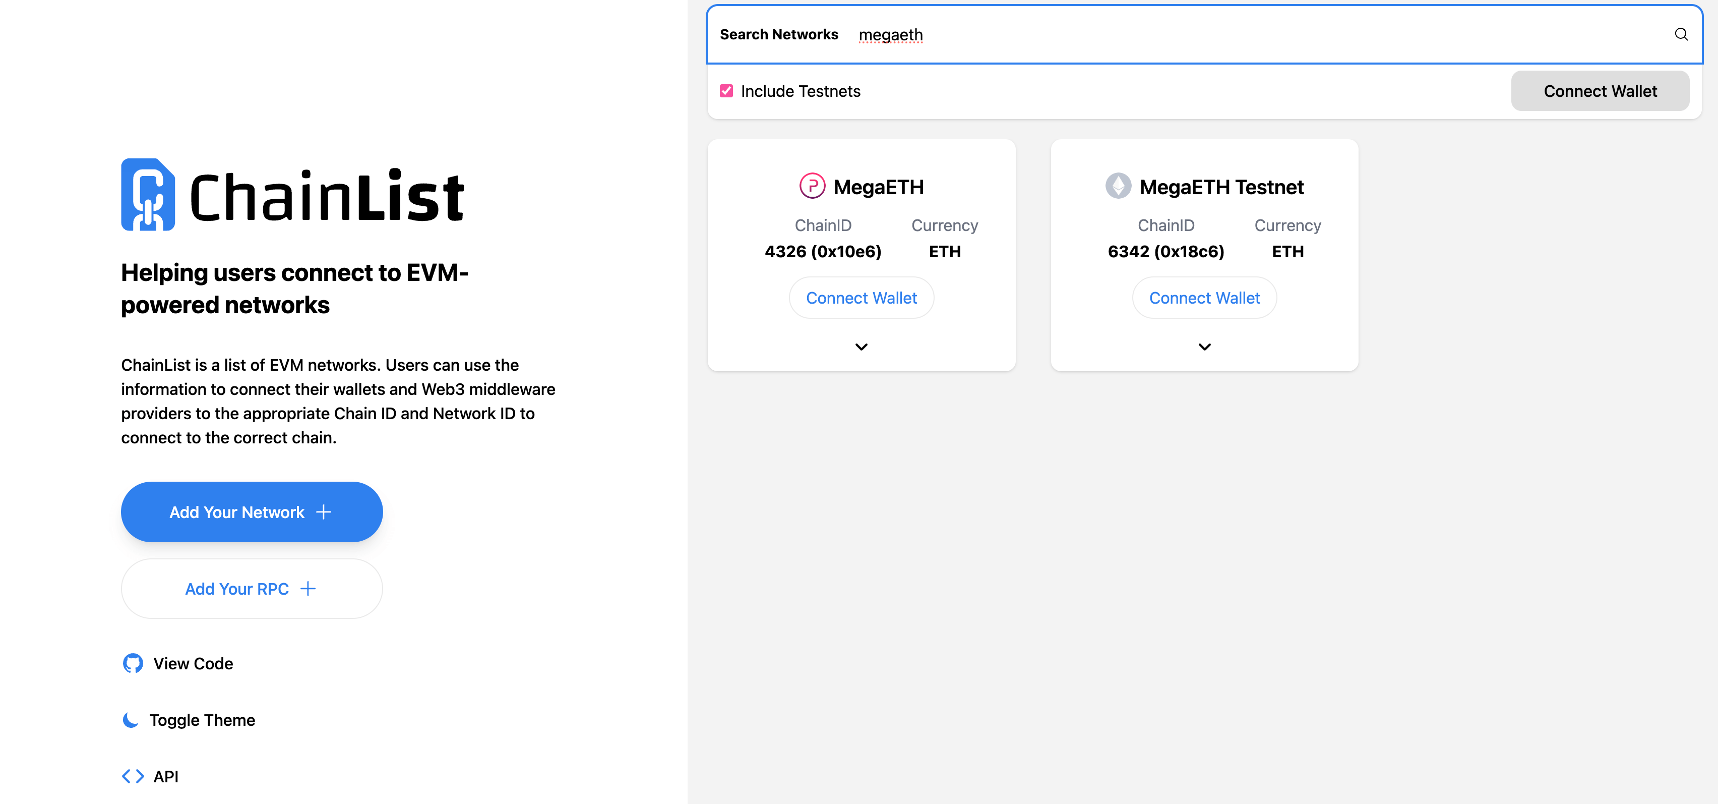
Task: Click the ChainList chain logo icon
Action: [x=148, y=194]
